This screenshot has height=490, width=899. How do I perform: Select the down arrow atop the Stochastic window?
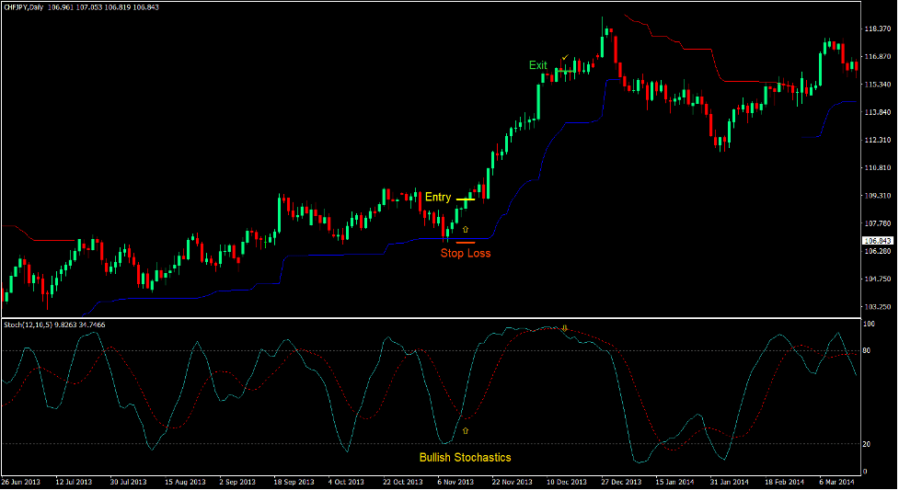(x=565, y=328)
